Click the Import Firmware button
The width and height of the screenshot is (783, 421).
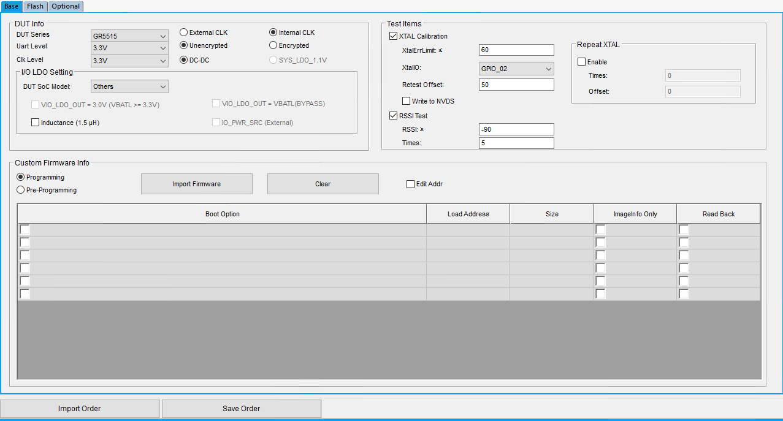196,184
